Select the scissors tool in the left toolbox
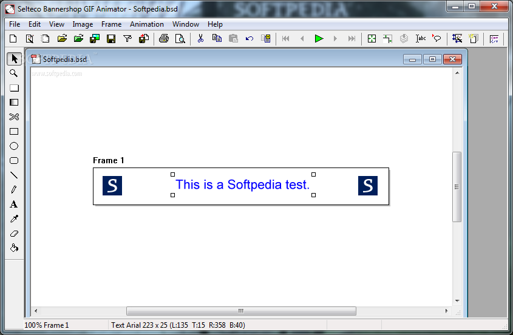The height and width of the screenshot is (335, 513). click(x=14, y=117)
